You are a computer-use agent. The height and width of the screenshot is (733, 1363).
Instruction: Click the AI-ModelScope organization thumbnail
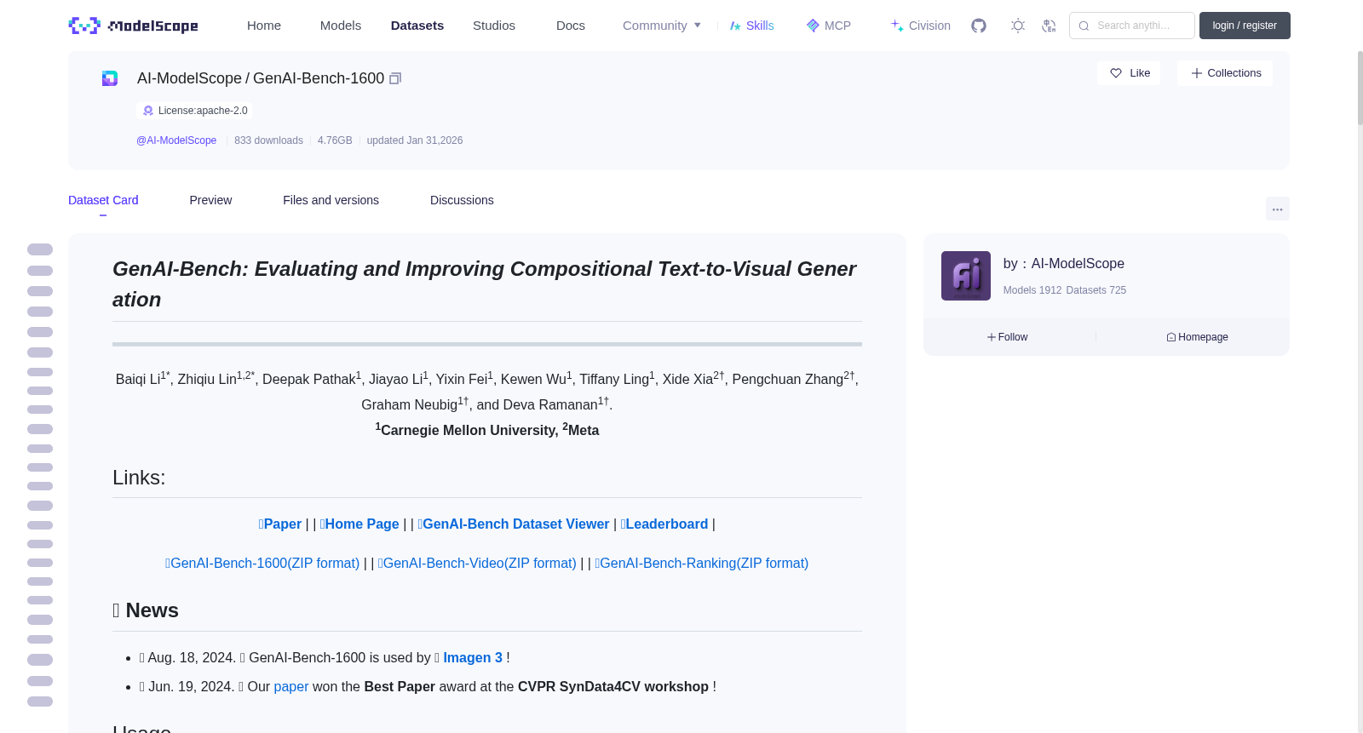click(966, 276)
